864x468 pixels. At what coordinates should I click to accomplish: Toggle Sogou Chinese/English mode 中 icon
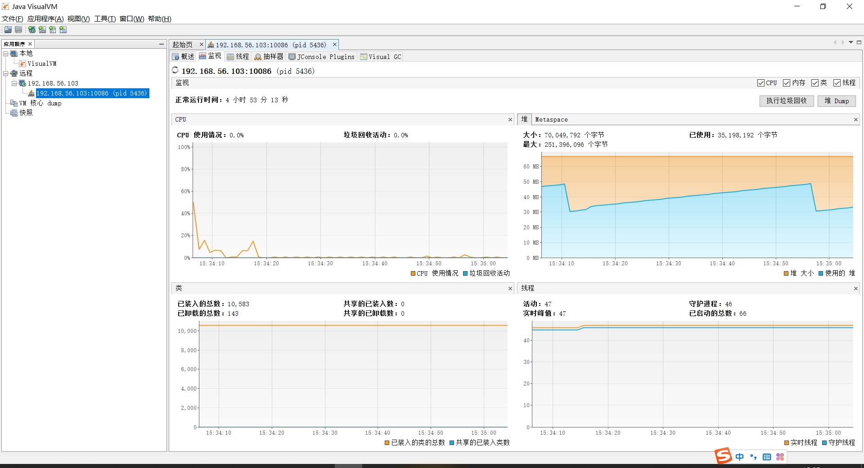point(740,457)
